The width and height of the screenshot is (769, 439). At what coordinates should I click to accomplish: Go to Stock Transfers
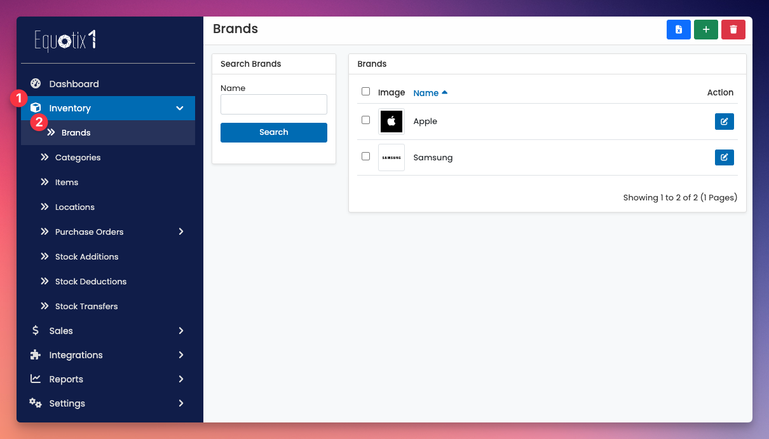pos(86,307)
